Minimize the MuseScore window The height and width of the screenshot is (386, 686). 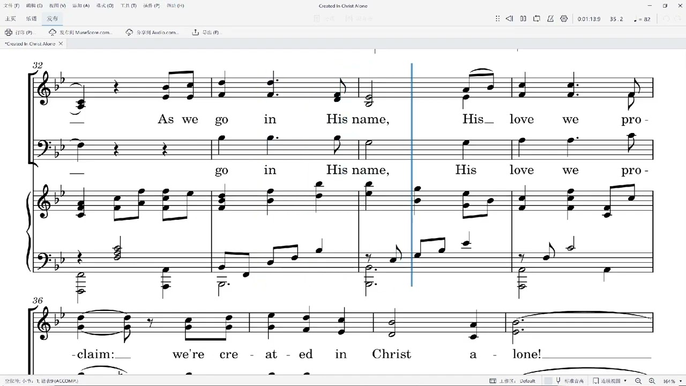tap(651, 5)
